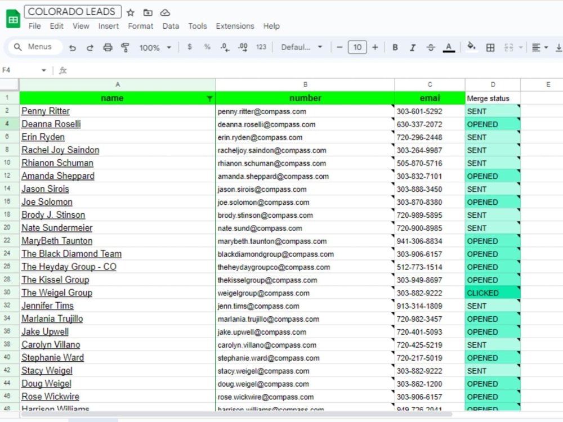563x422 pixels.
Task: Open the borders tool
Action: click(490, 47)
